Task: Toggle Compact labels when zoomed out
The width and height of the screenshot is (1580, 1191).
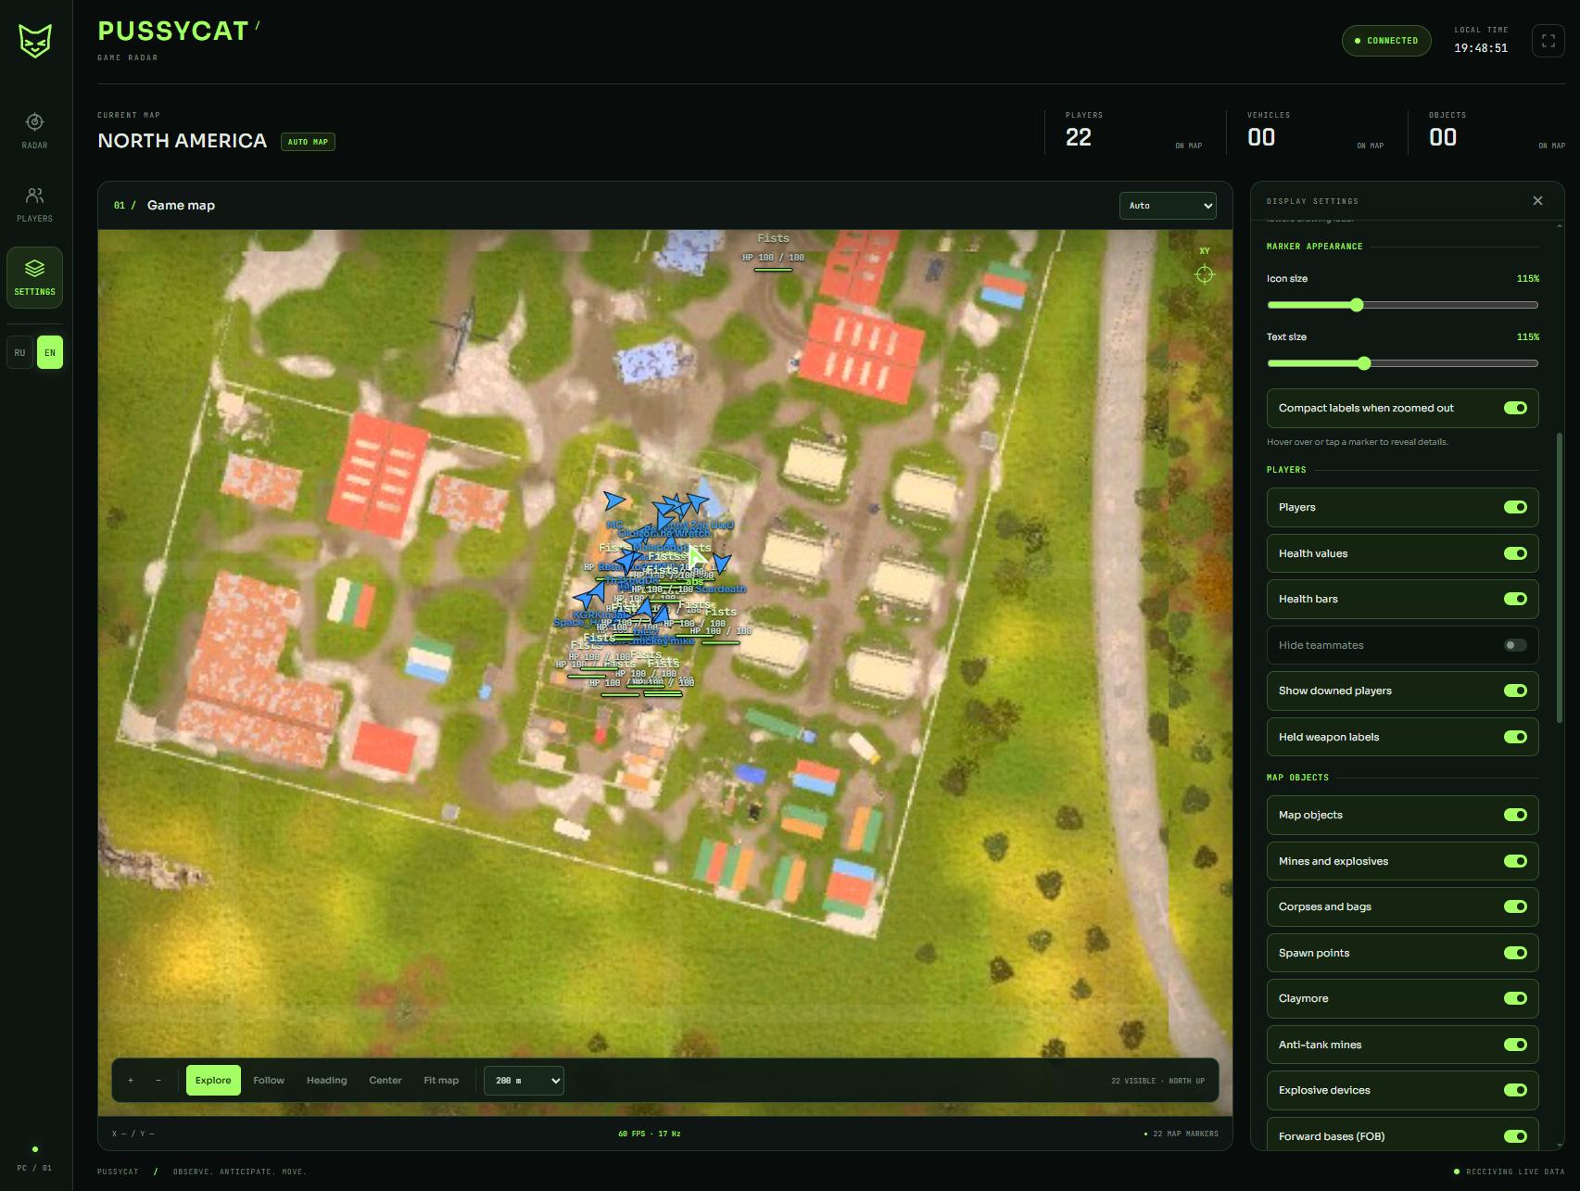Action: [x=1515, y=408]
